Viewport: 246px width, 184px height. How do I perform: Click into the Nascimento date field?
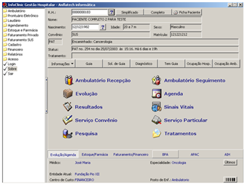coord(85,27)
